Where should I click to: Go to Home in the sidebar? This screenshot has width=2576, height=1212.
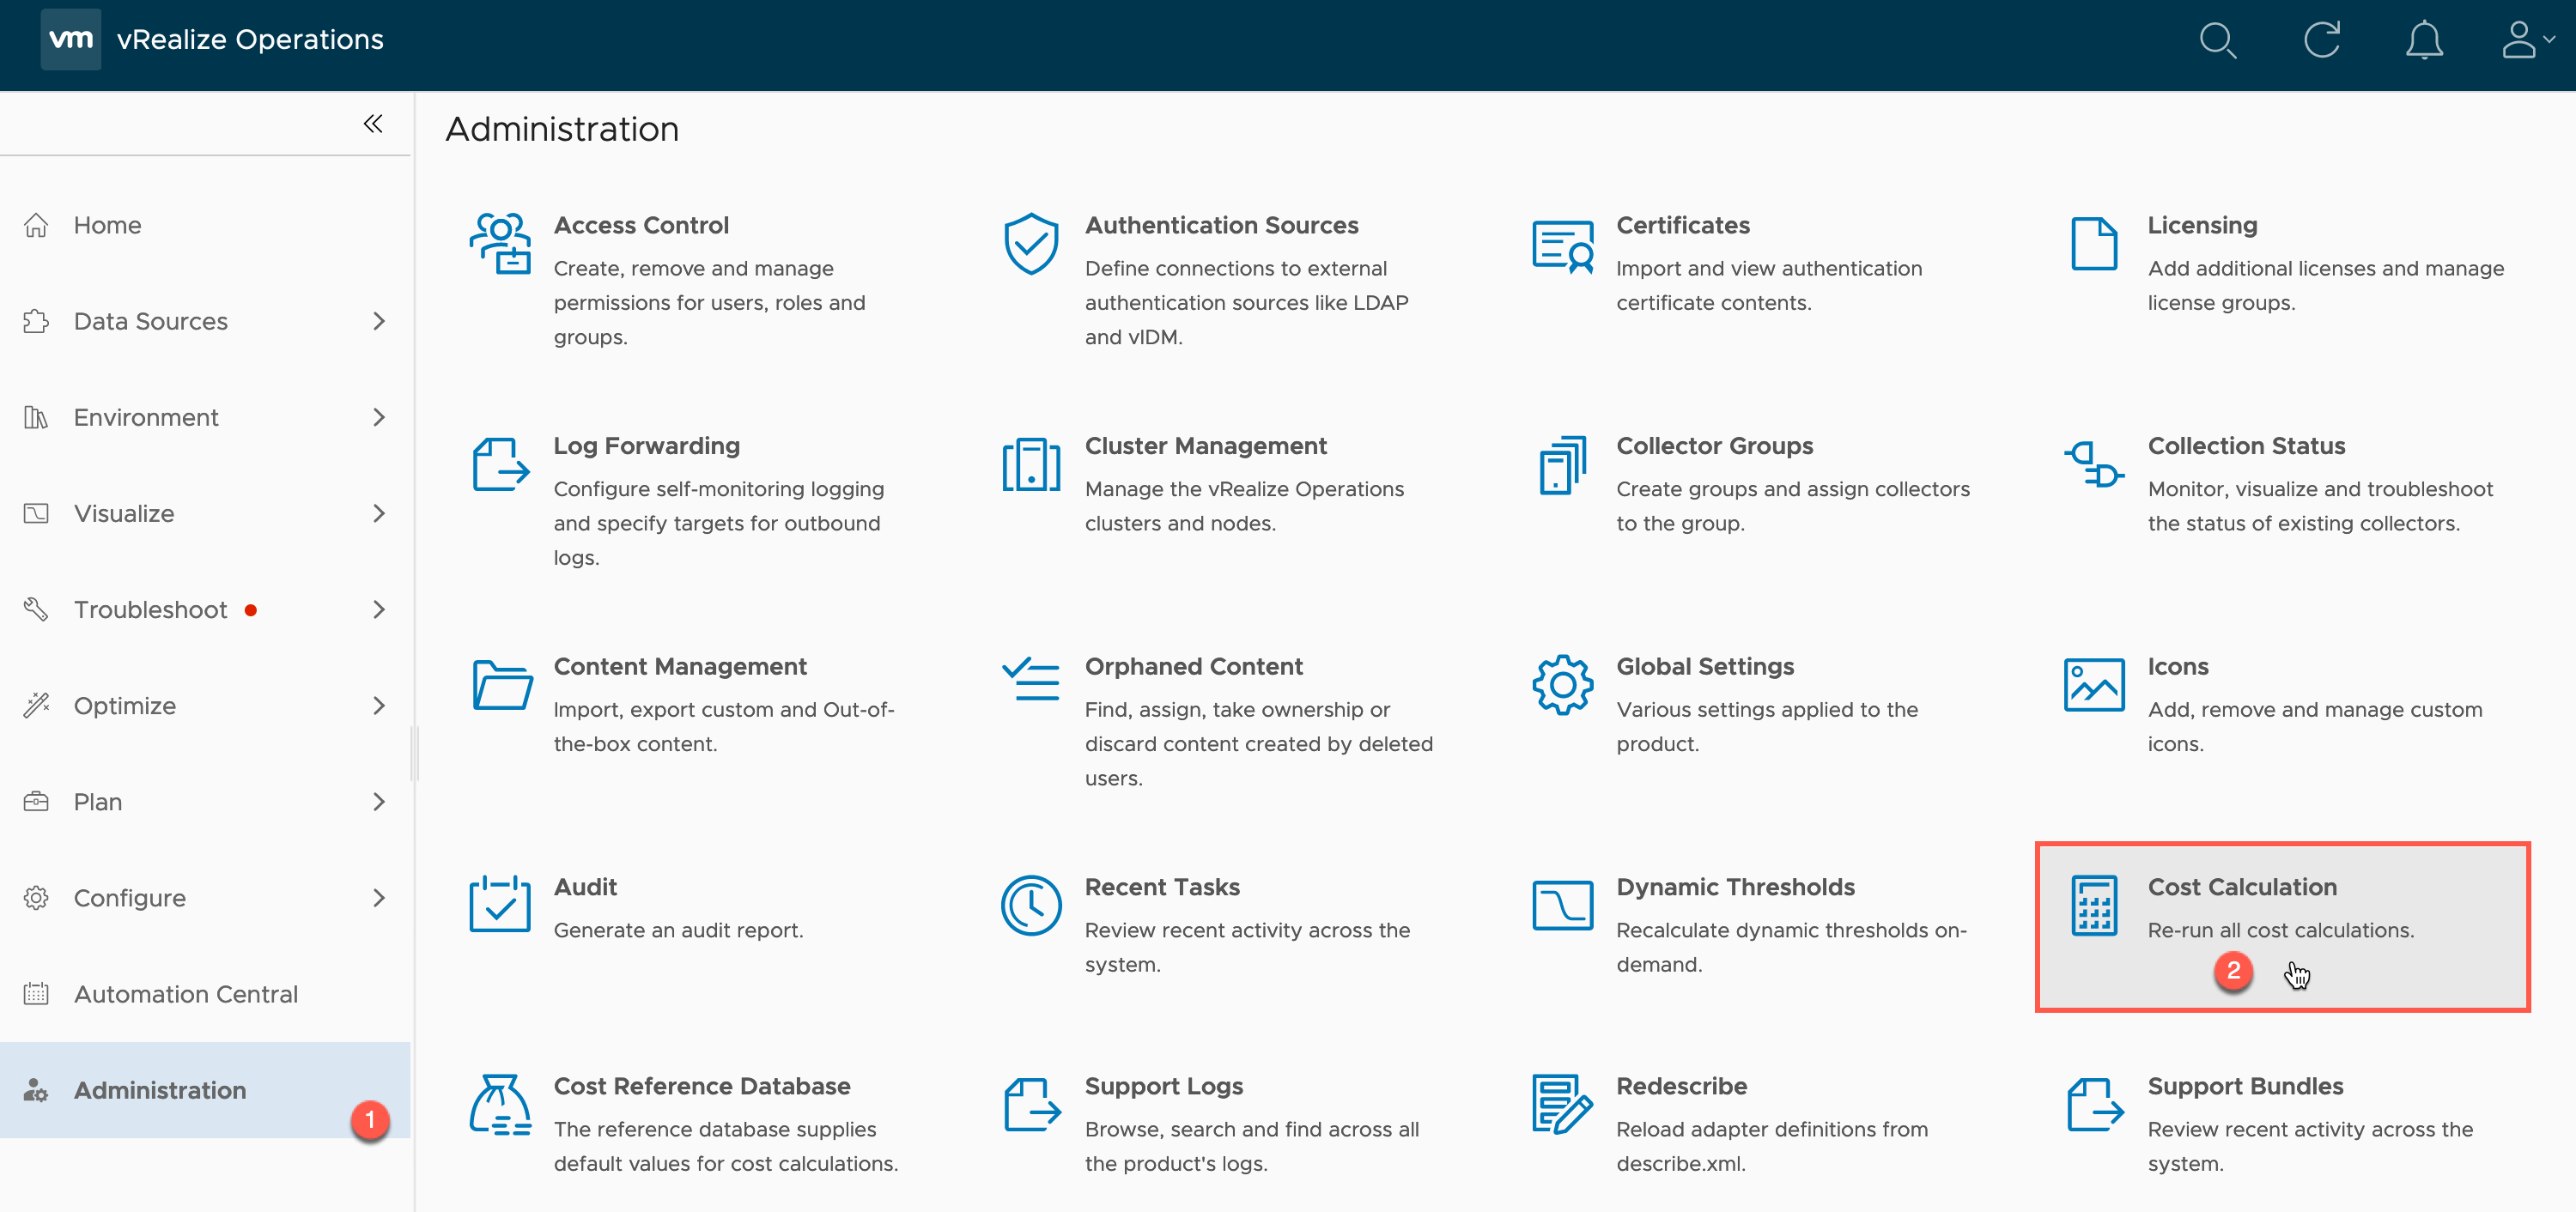point(205,225)
